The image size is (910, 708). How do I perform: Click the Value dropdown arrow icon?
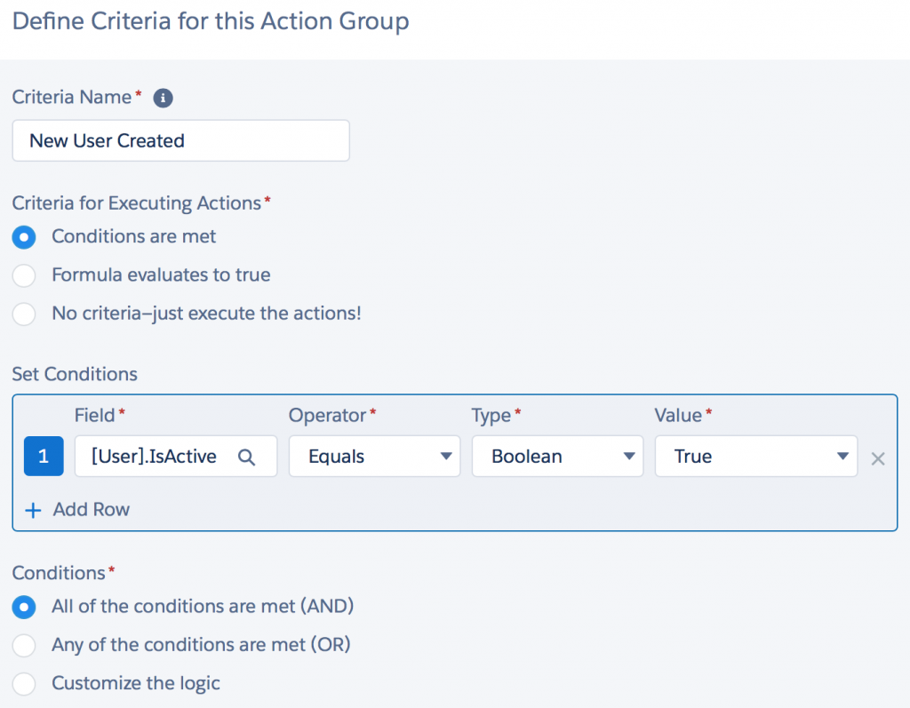(842, 456)
